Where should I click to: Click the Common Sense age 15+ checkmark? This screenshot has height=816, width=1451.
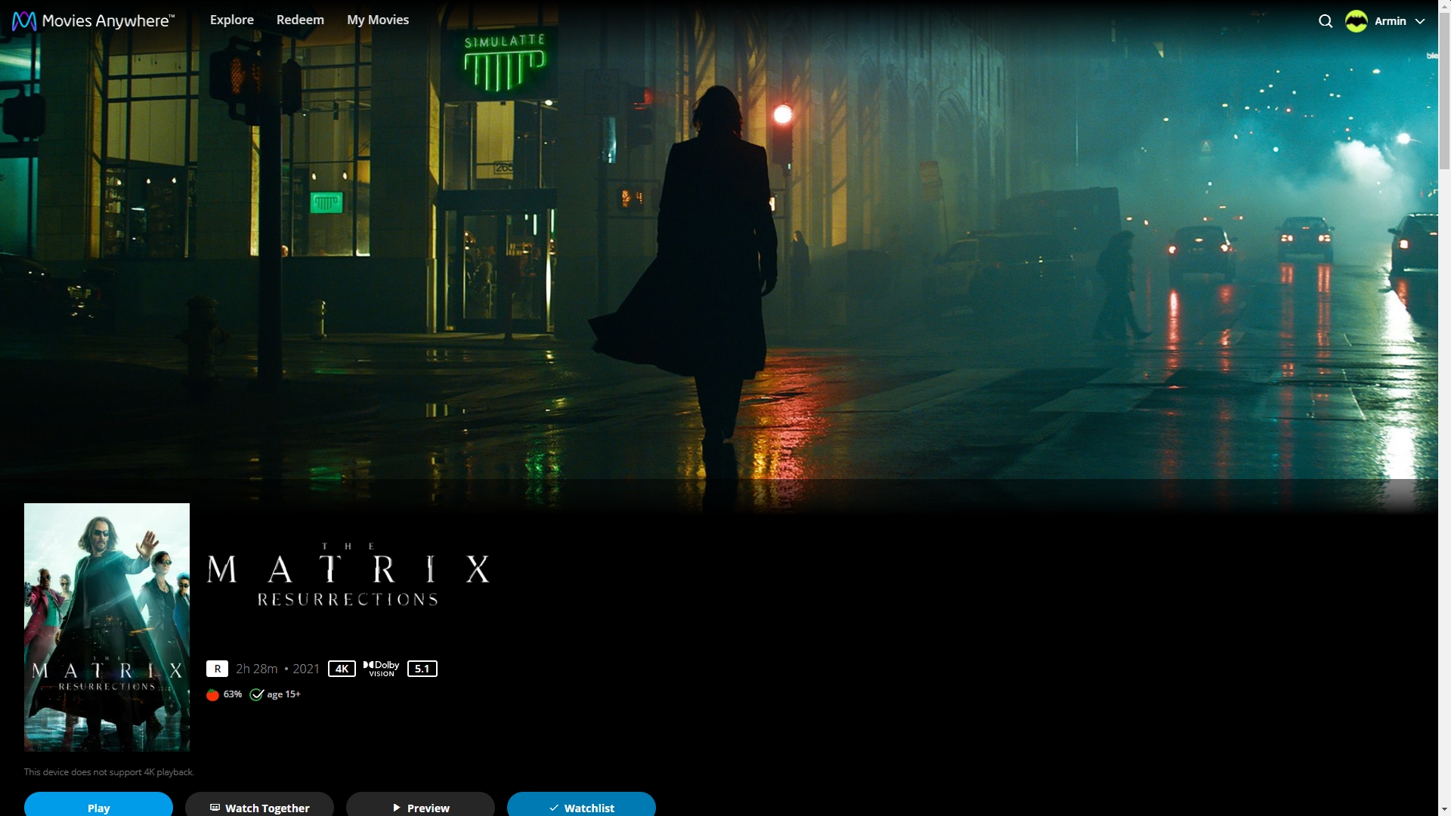click(x=257, y=694)
